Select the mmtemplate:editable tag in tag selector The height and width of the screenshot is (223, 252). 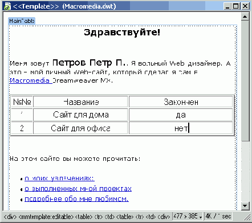[x=46, y=217]
